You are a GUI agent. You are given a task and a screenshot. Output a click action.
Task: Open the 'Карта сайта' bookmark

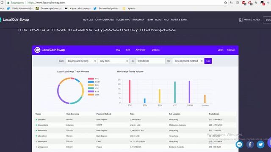(x=77, y=8)
